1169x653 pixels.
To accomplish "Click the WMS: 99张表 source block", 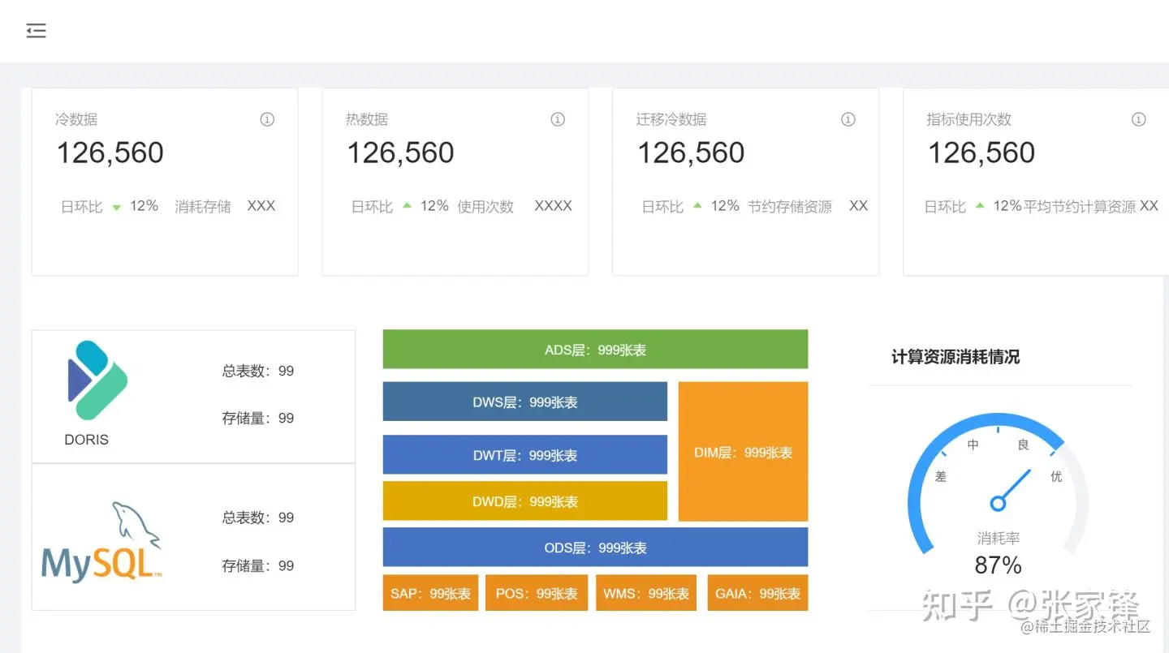I will coord(646,593).
